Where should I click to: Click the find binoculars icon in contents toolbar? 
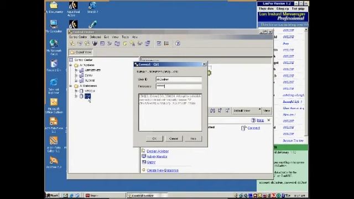point(212,111)
